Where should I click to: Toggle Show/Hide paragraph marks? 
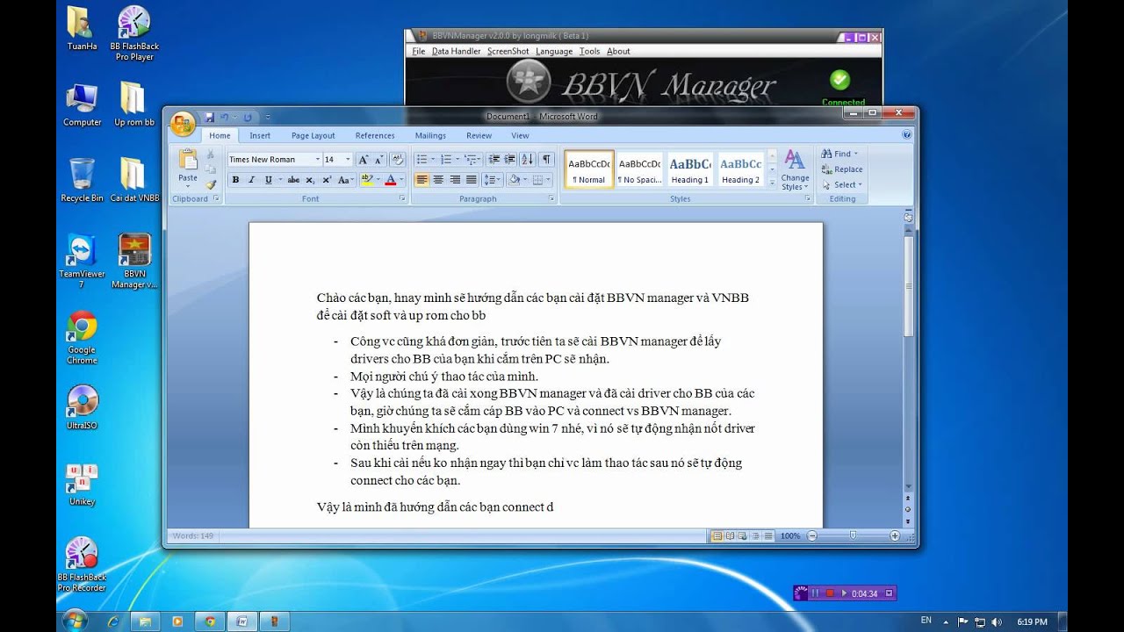tap(547, 159)
